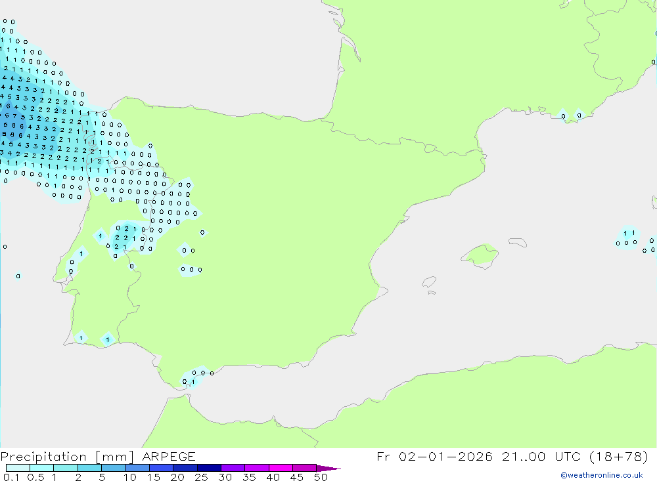The image size is (657, 481).
Task: Click the legend value '25'
Action: [202, 477]
